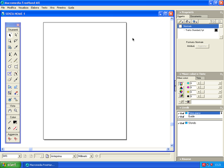The height and width of the screenshot is (168, 224).
Task: Open the Elabora menu
Action: pos(35,8)
